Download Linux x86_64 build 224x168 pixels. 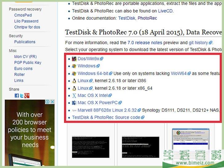tap(83, 88)
